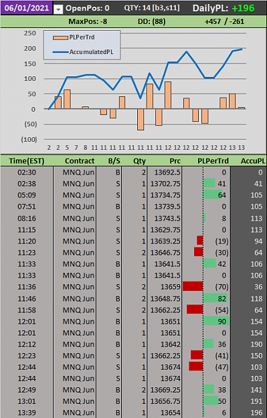Select the 13:01 time cell
The height and width of the screenshot is (418, 267).
tap(27, 401)
